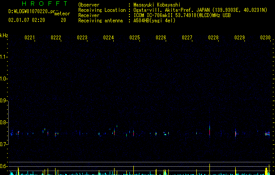The width and height of the screenshot is (275, 175).
Task: Click the 0.8 kHz axis label
Action: [x=3, y=122]
